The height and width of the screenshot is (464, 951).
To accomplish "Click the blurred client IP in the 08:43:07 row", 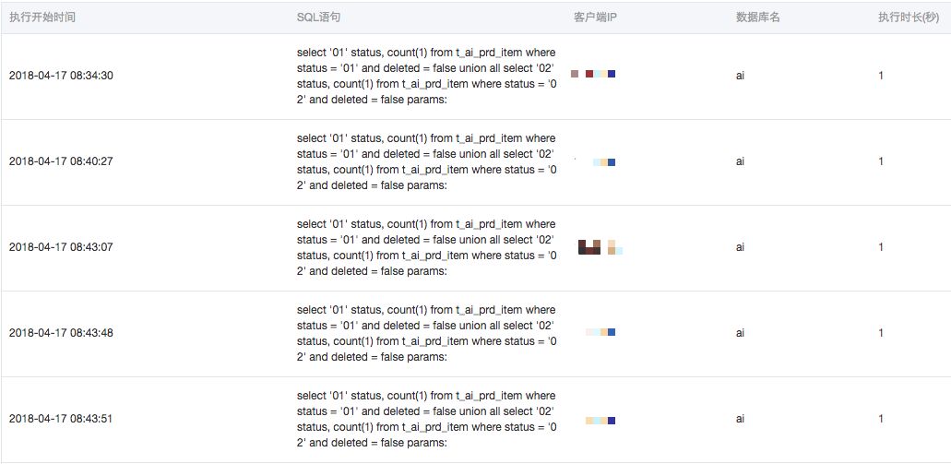I will pos(600,247).
